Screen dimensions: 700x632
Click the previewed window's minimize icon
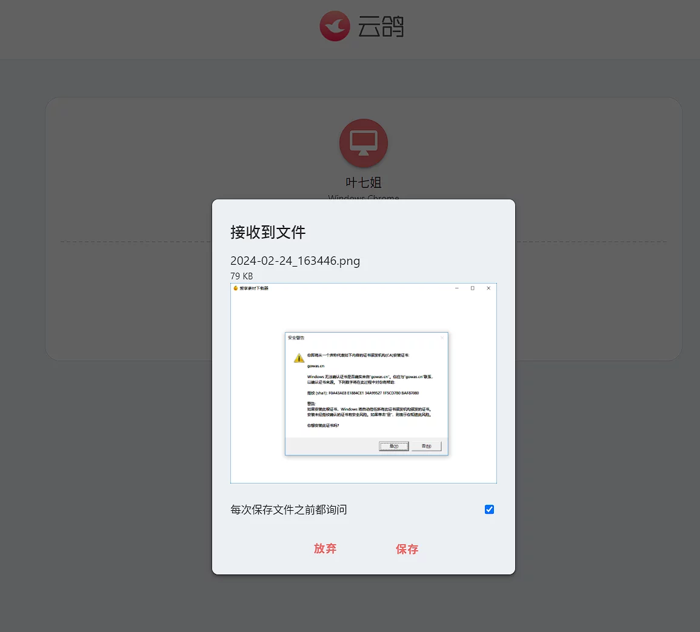click(x=456, y=288)
